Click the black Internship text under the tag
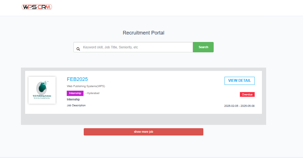This screenshot has width=303, height=158. point(73,100)
